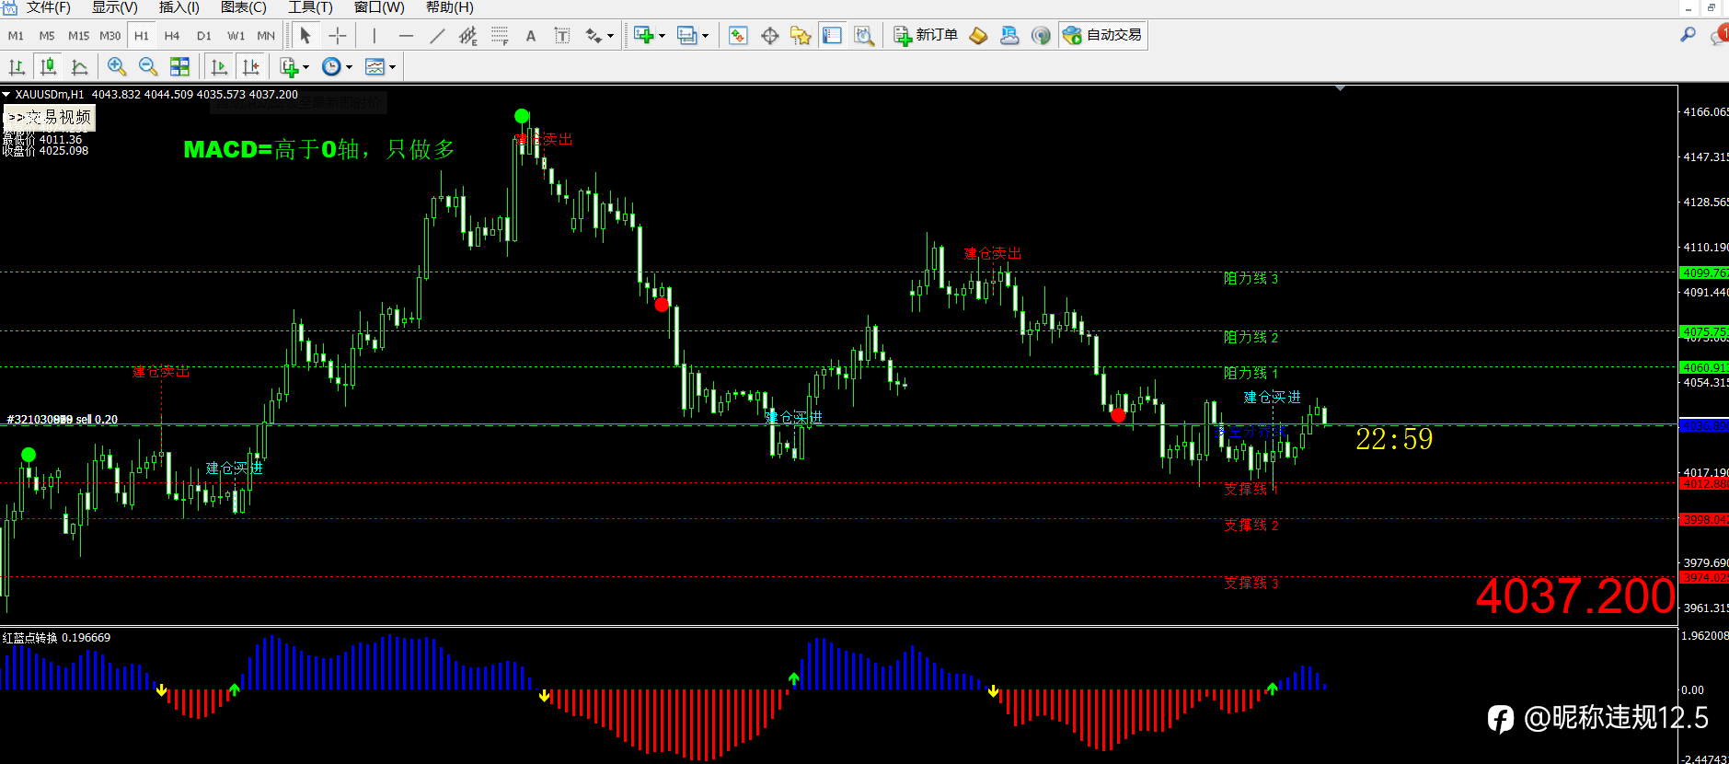The height and width of the screenshot is (764, 1729).
Task: Click the 新订单 new order button
Action: point(926,35)
